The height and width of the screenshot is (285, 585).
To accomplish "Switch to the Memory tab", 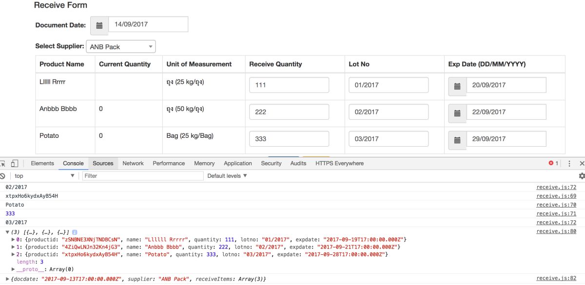I will click(x=204, y=163).
